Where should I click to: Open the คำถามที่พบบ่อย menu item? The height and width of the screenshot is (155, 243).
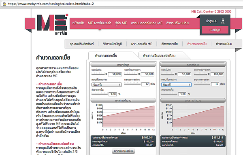pos(177,23)
